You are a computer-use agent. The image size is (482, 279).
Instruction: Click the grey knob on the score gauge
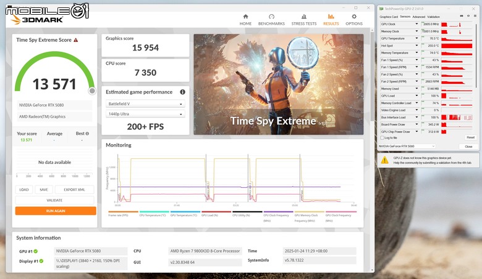(92, 91)
